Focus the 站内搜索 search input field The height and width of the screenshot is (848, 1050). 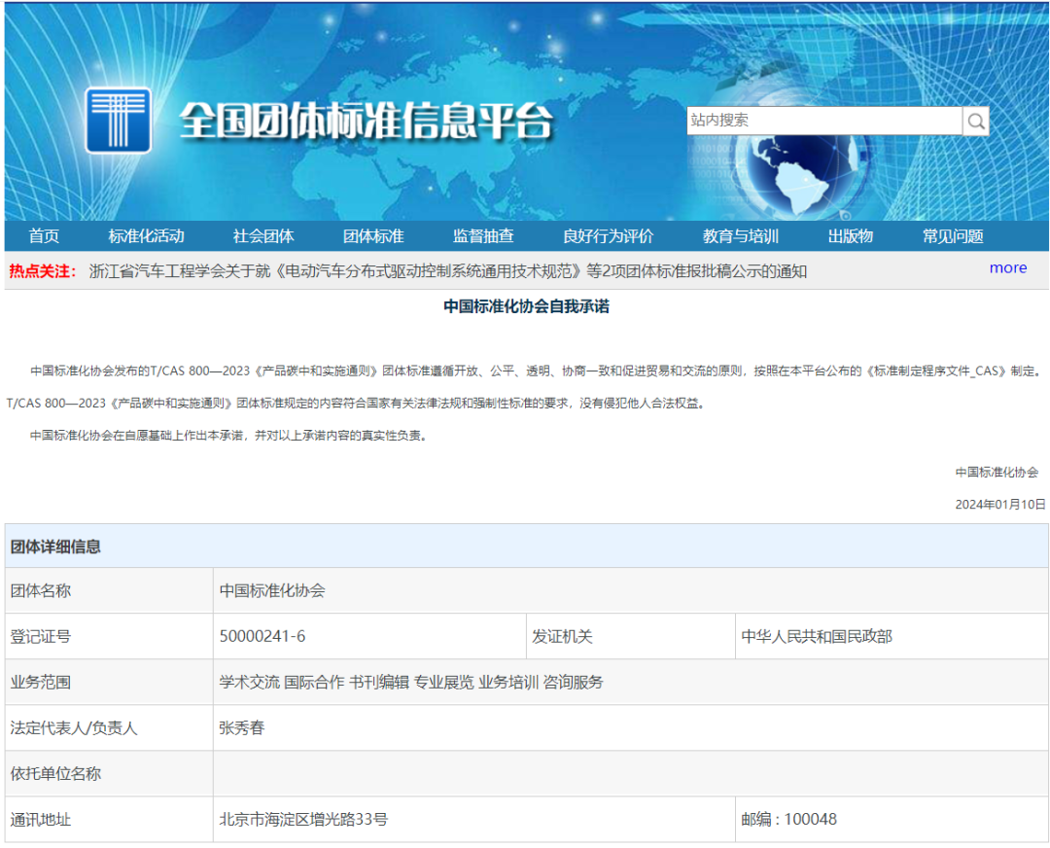[x=823, y=121]
